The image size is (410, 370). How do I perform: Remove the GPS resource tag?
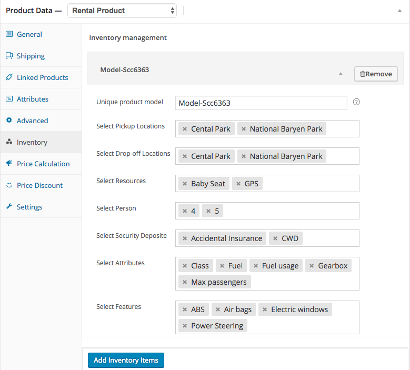click(x=238, y=184)
